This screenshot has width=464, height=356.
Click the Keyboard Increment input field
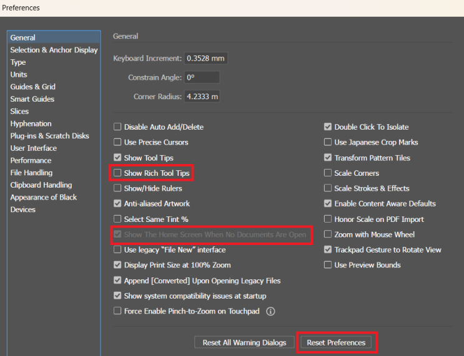click(205, 59)
